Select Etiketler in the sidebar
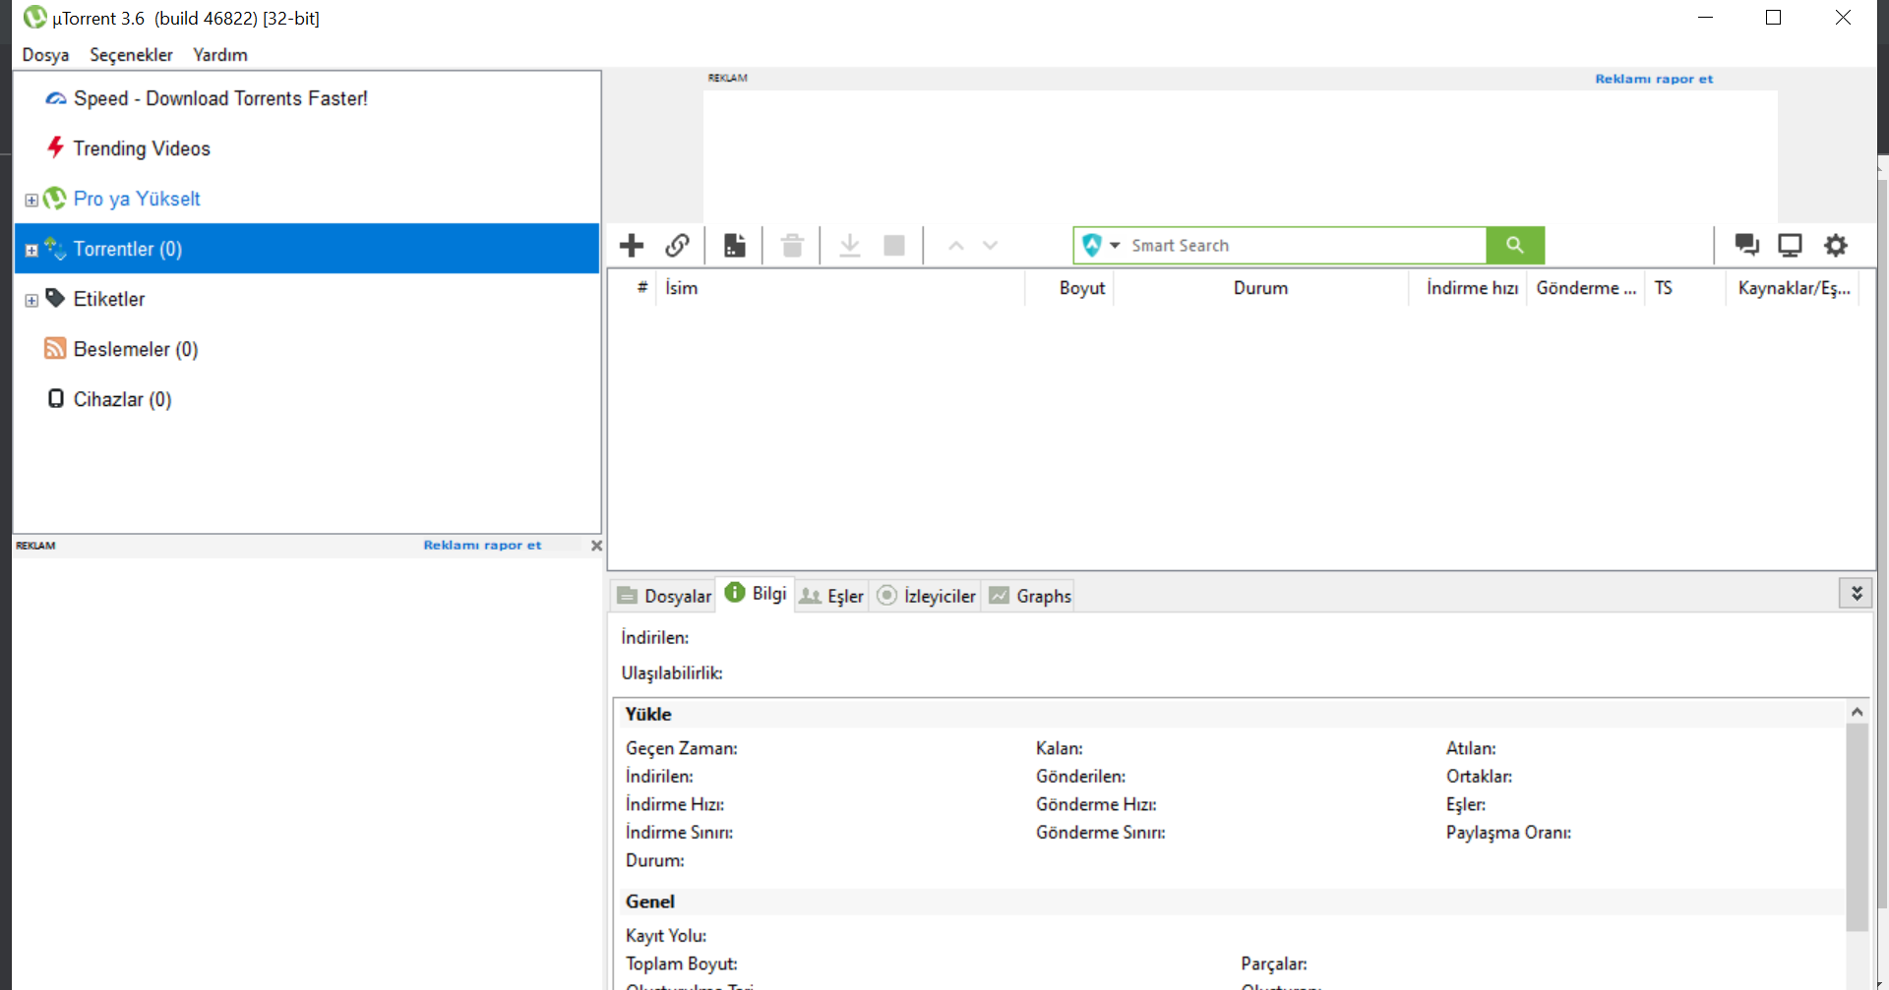Image resolution: width=1889 pixels, height=990 pixels. pos(108,299)
